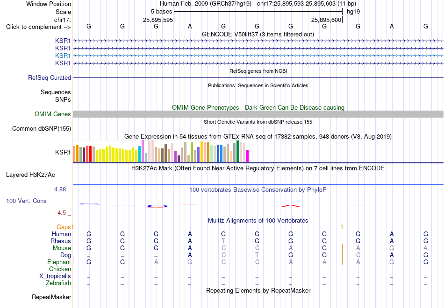Viewport: 444px width, 308px height.
Task: Open the GTEx Gene Expression track title
Action: 258,137
